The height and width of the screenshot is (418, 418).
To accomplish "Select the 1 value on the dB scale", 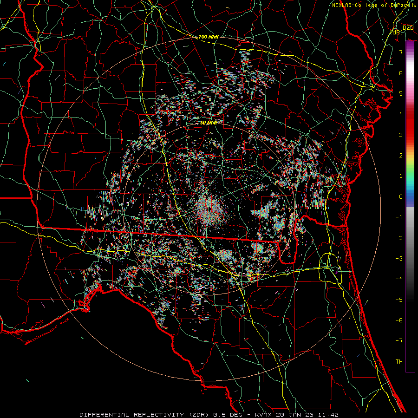I will click(x=401, y=176).
